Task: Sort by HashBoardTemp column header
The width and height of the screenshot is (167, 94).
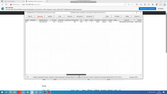Action: 43,20
